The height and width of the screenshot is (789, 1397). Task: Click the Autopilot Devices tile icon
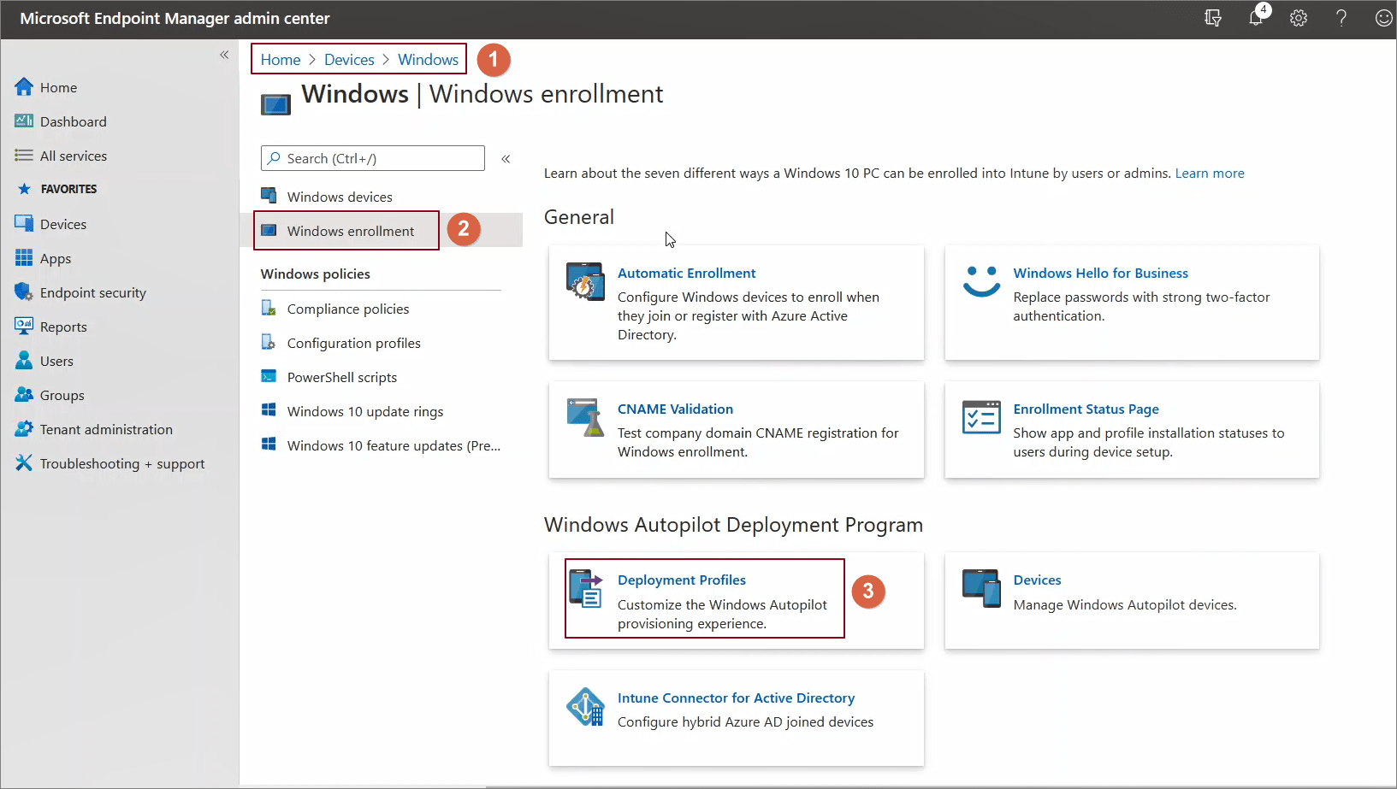981,588
